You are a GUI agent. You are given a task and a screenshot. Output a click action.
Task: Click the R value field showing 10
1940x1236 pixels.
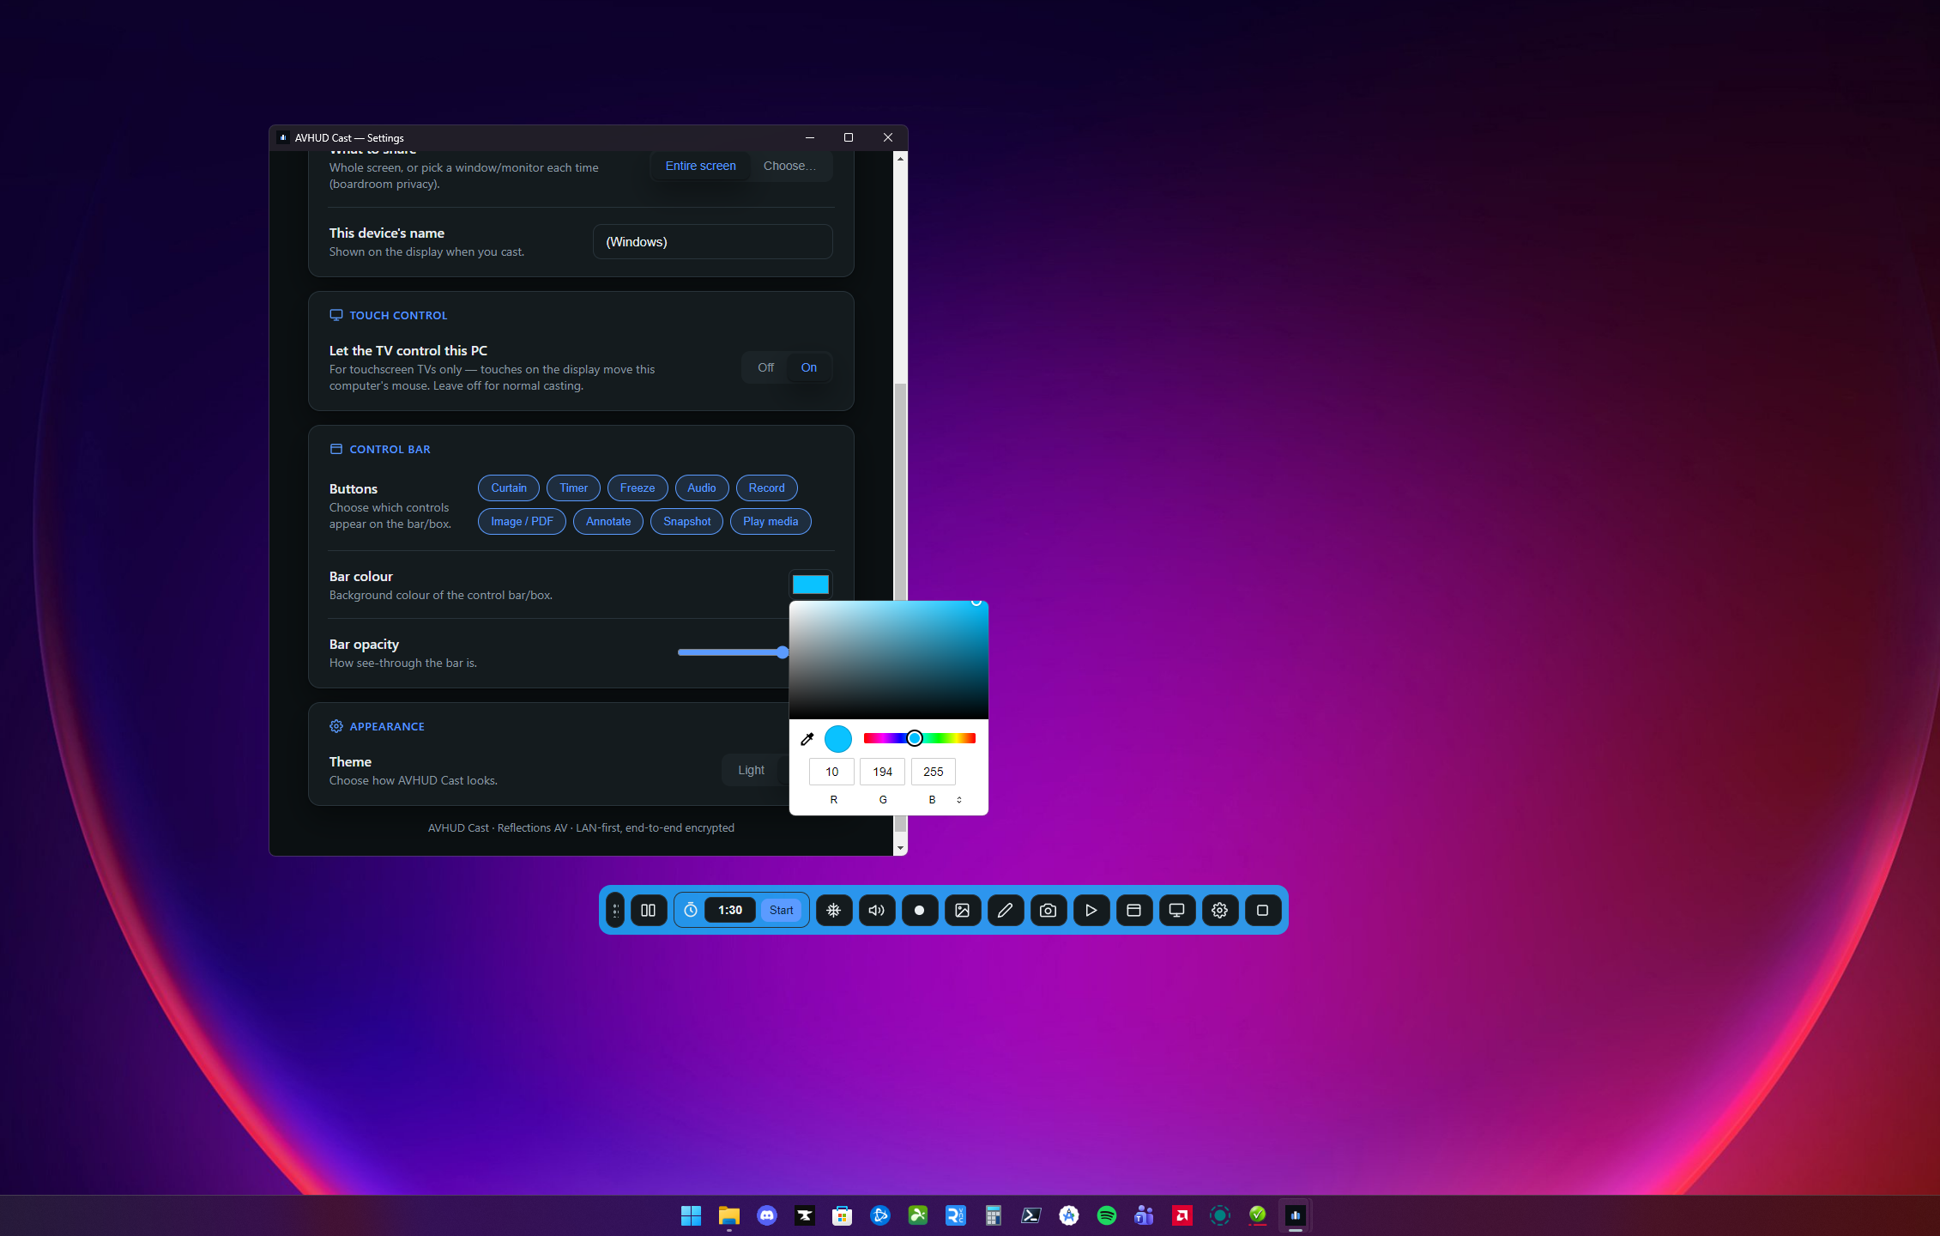[831, 772]
